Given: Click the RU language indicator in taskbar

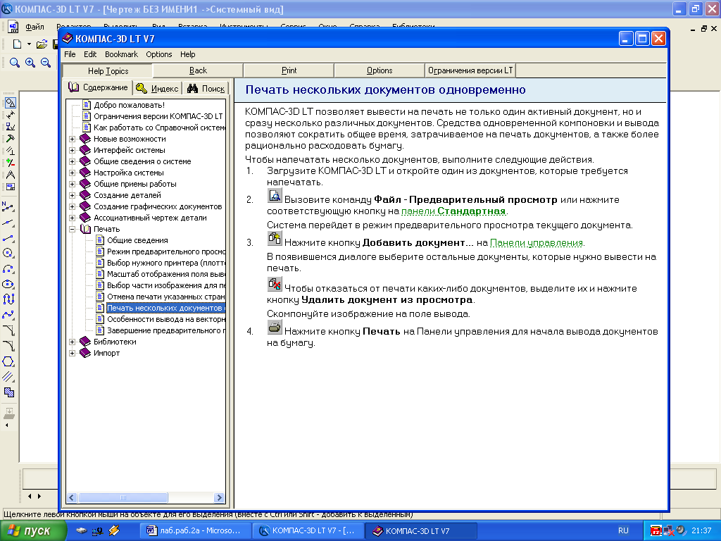Looking at the screenshot, I should pyautogui.click(x=623, y=530).
